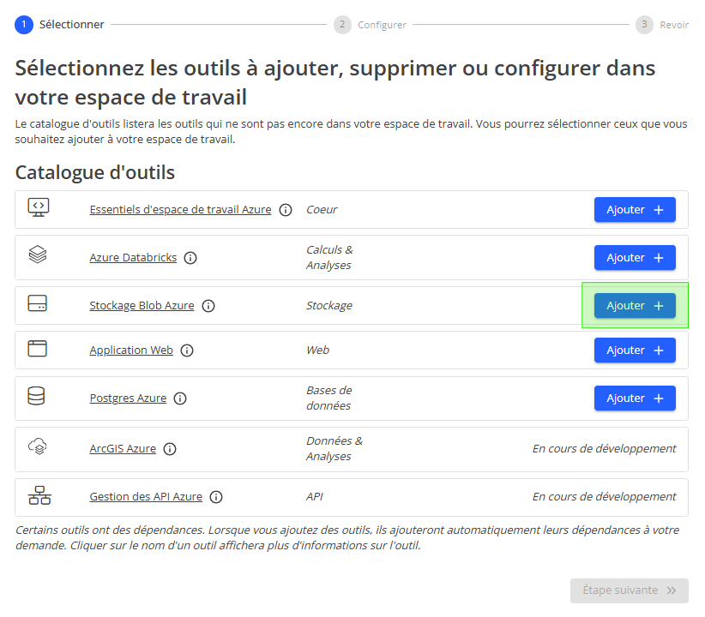The width and height of the screenshot is (705, 617).
Task: Open info tooltip for Gestion des API Azure
Action: 216,496
